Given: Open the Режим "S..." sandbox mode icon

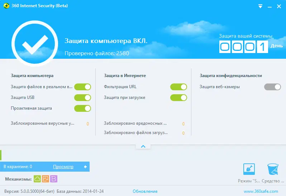Looking at the screenshot, I should click(x=249, y=169).
